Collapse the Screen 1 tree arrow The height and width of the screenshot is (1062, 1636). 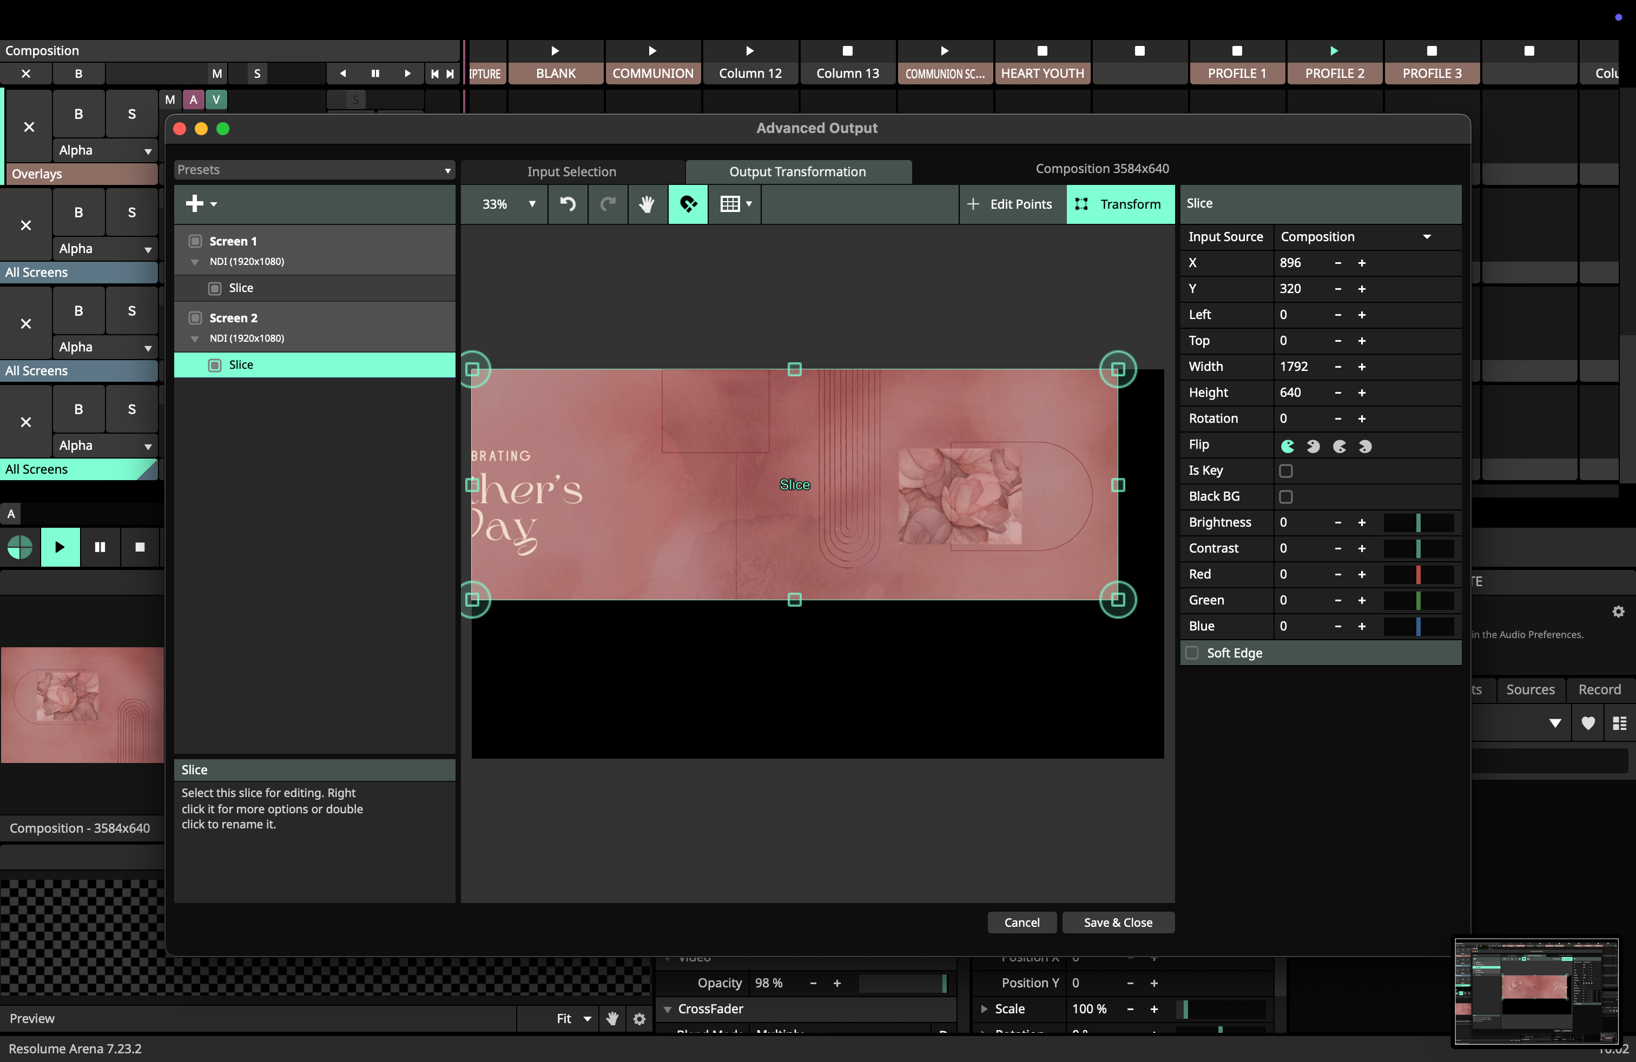coord(195,262)
